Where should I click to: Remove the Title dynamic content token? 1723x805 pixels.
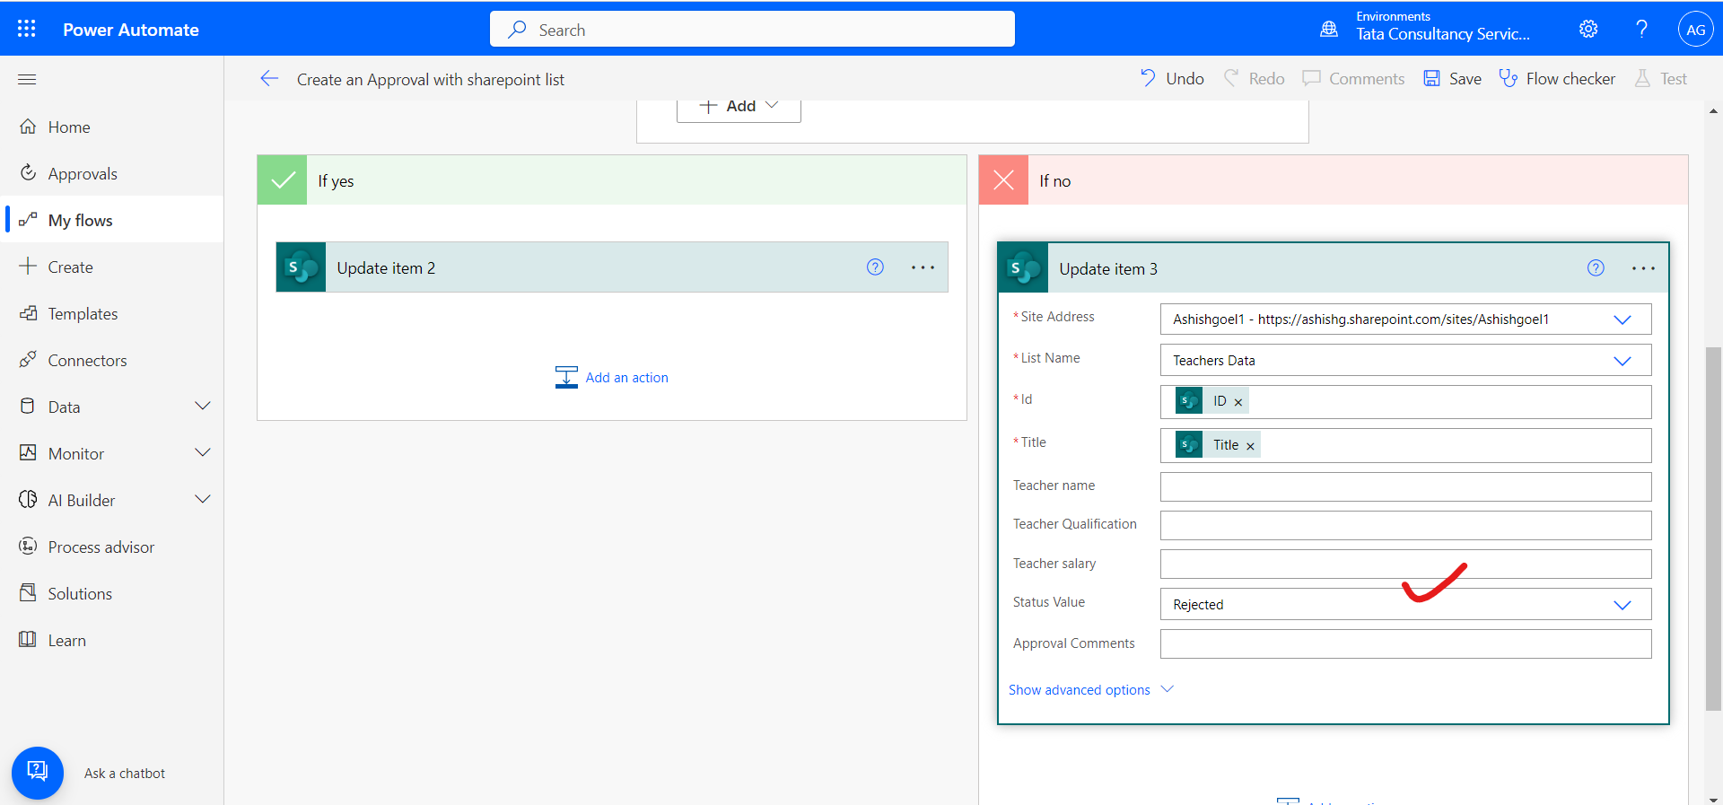pyautogui.click(x=1250, y=446)
